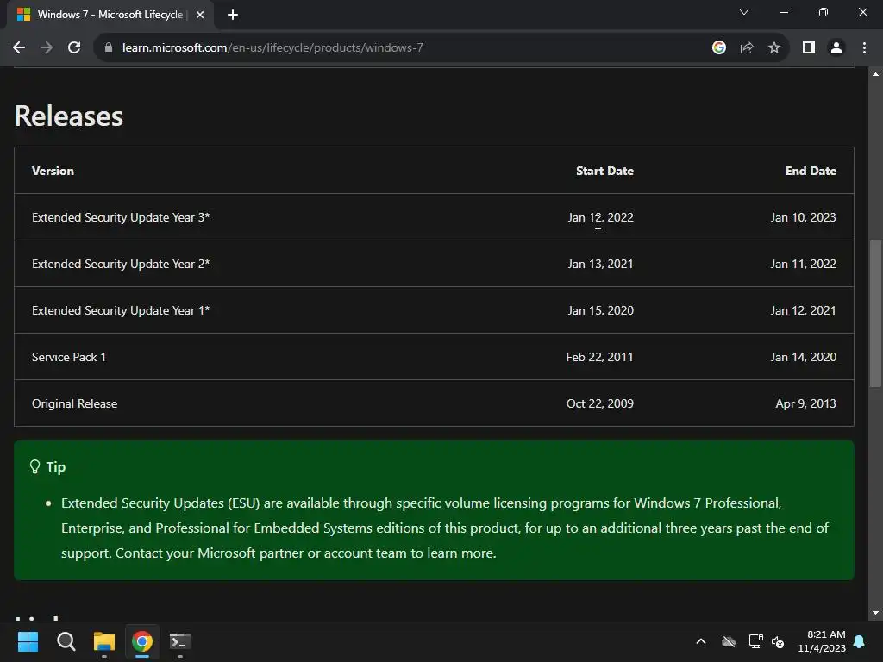Click the Jan 13, 2021 start date
Screen dimensions: 883x662
(600, 264)
